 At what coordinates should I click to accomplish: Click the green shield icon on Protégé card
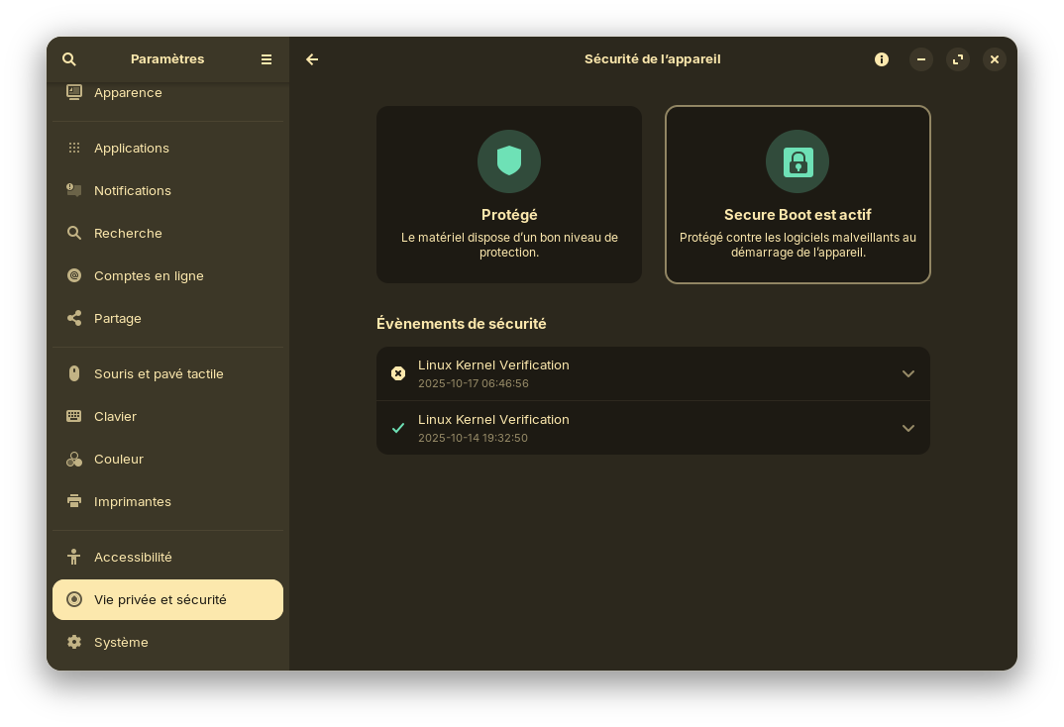[509, 161]
